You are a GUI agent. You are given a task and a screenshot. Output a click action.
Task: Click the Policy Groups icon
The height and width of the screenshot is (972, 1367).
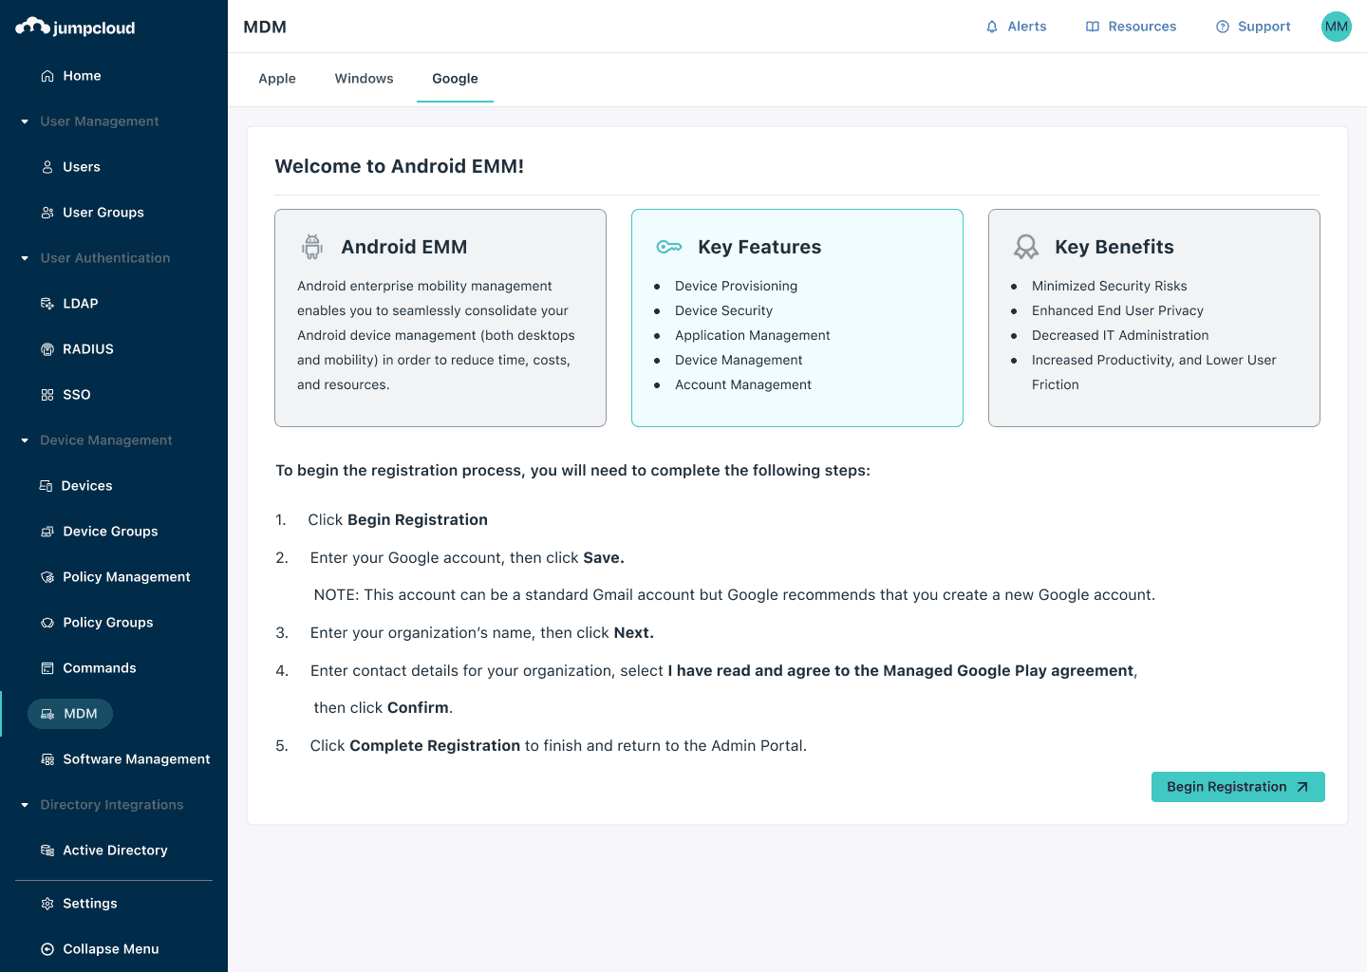pos(47,623)
